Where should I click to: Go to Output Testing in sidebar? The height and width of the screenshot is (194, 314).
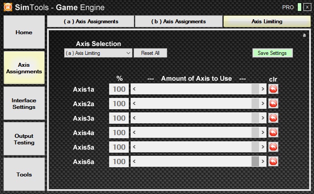[24, 139]
